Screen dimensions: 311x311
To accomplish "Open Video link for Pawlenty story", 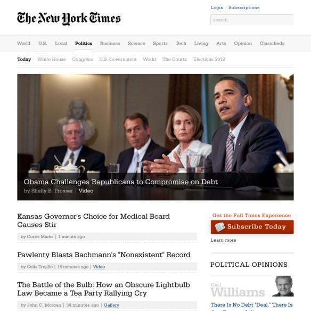I will click(x=99, y=267).
